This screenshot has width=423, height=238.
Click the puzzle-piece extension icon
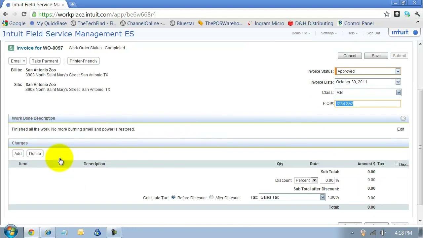397,14
